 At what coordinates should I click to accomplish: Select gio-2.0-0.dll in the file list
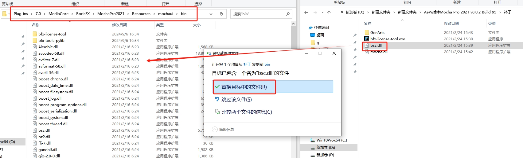pos(49,156)
